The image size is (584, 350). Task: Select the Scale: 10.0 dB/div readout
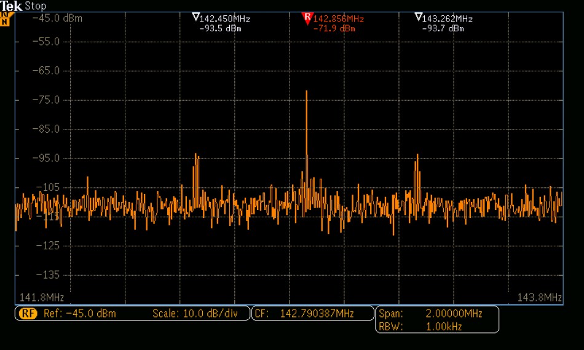[195, 314]
